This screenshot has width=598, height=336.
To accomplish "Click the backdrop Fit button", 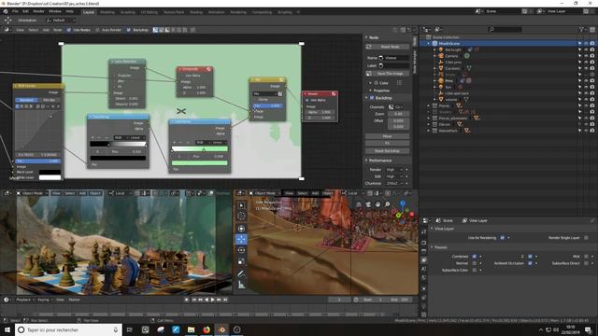I will click(x=388, y=143).
